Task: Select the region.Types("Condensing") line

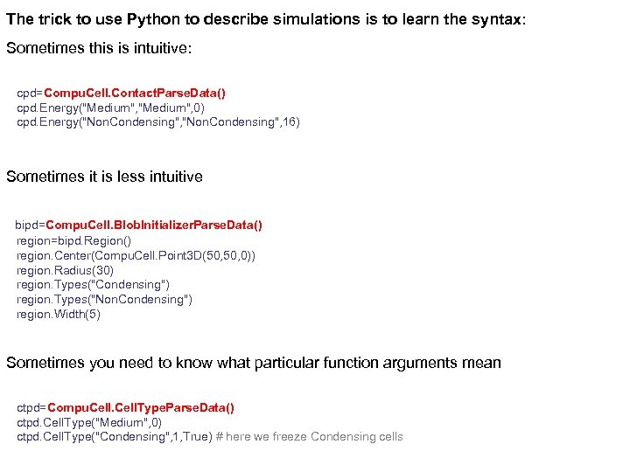Action: coord(93,285)
